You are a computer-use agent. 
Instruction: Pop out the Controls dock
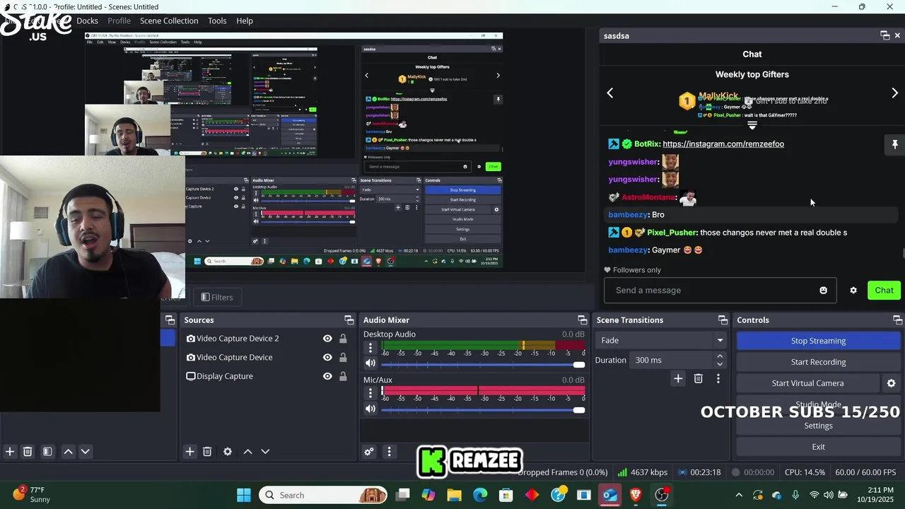pos(897,320)
